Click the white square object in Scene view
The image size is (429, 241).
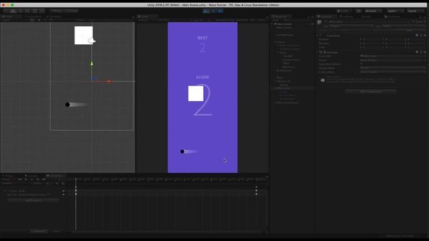pyautogui.click(x=83, y=35)
